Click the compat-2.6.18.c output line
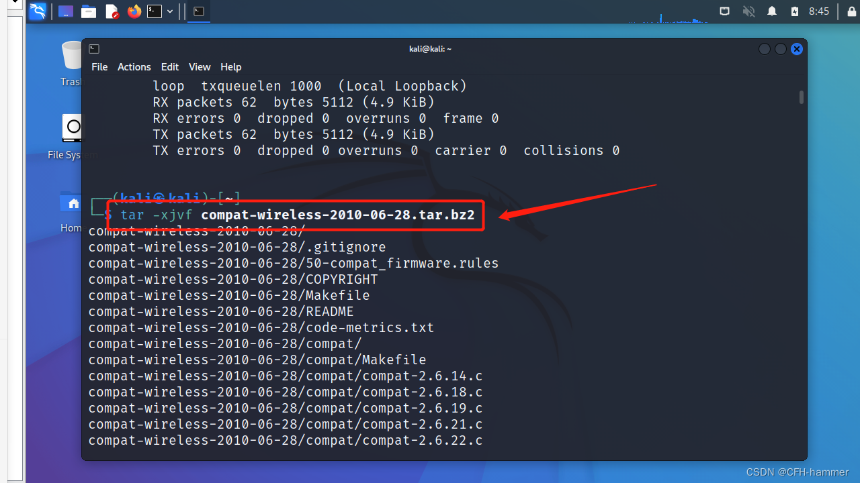This screenshot has height=483, width=860. (286, 392)
